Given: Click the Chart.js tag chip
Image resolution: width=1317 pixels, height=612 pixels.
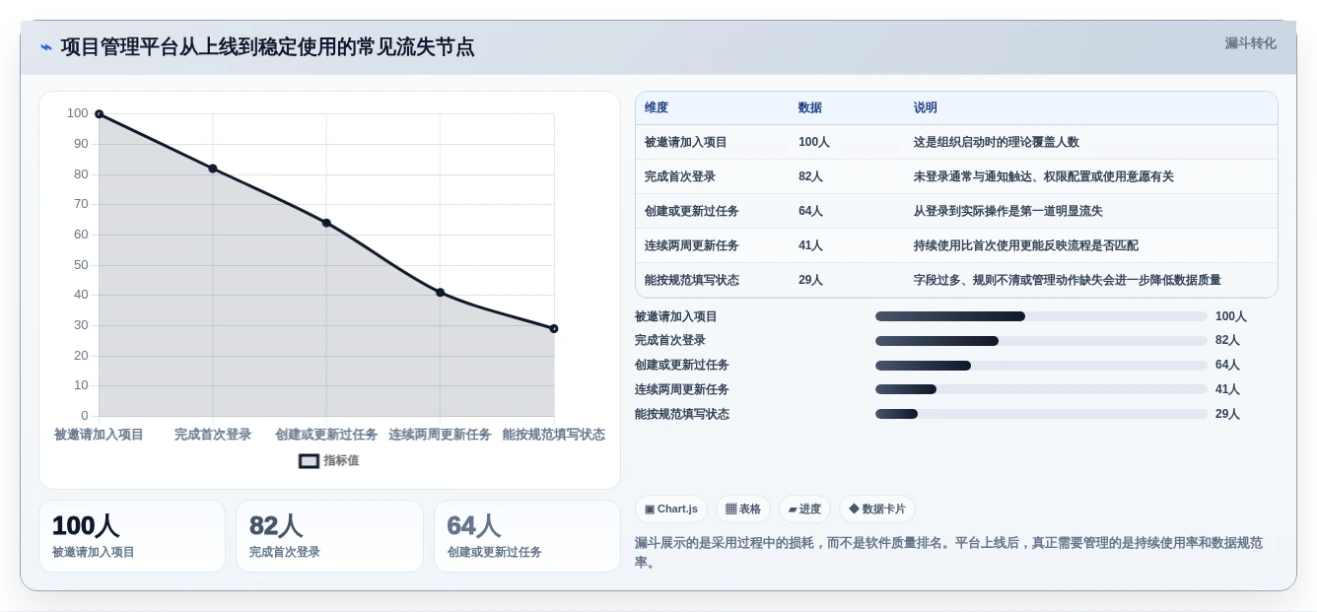Looking at the screenshot, I should [671, 509].
